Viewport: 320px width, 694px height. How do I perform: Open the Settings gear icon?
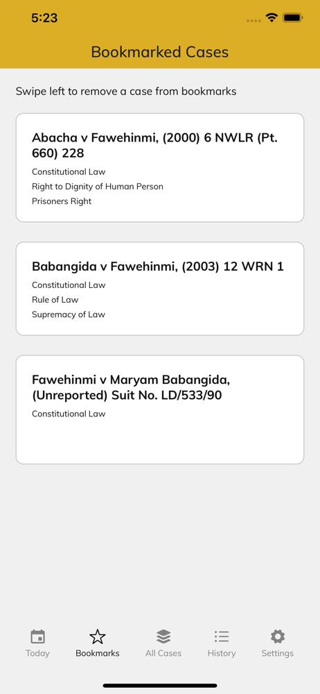(278, 637)
